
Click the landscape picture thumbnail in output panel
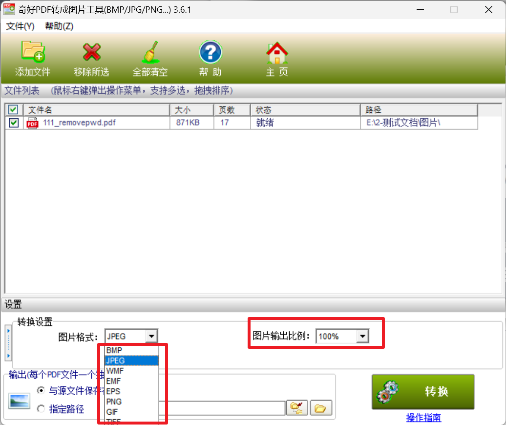point(20,401)
